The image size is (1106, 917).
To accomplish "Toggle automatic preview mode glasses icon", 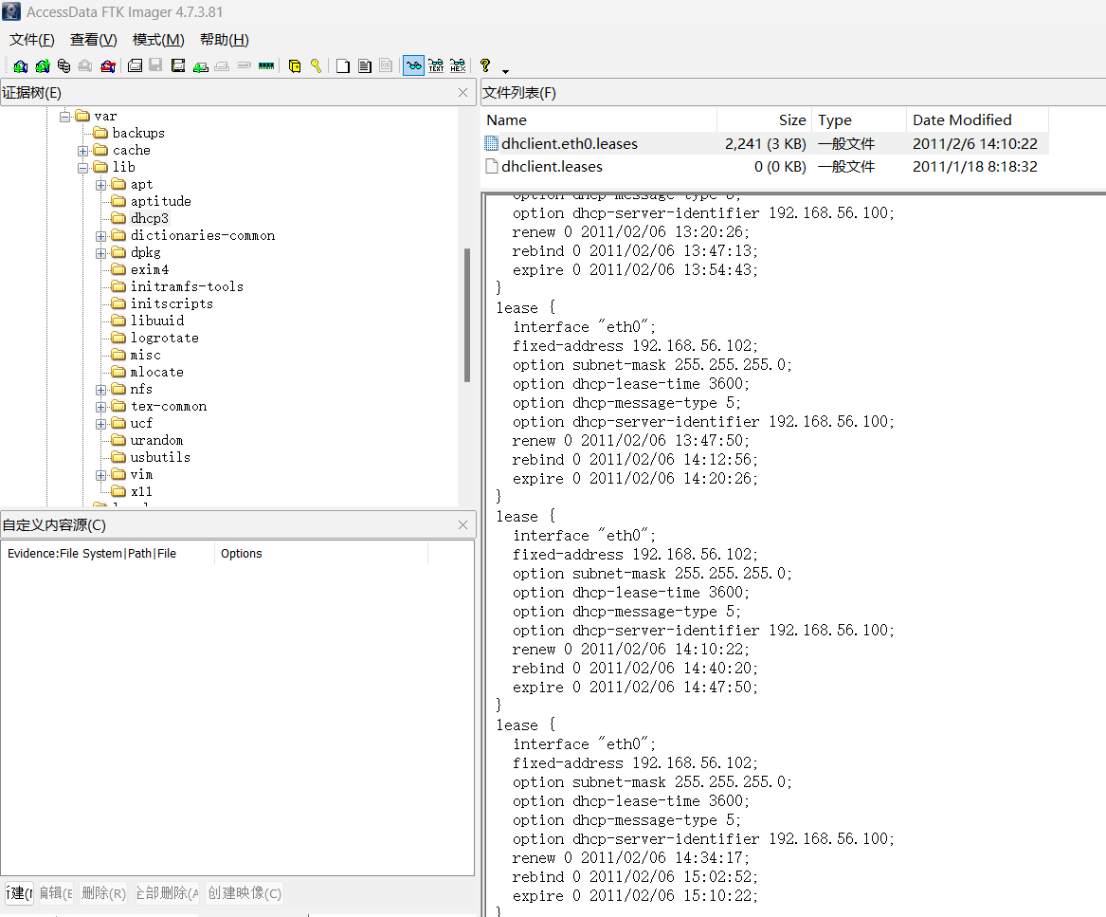I will pyautogui.click(x=413, y=66).
